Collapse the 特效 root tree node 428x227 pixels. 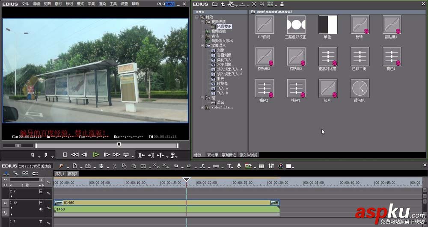pos(196,17)
